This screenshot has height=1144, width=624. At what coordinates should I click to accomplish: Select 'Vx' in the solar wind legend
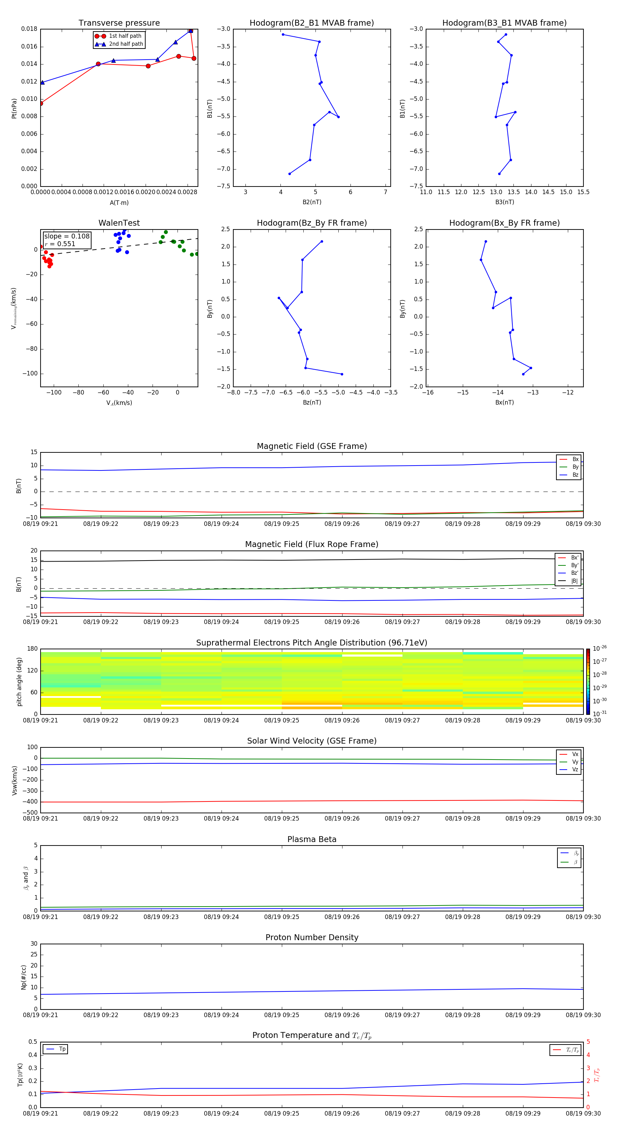point(569,754)
